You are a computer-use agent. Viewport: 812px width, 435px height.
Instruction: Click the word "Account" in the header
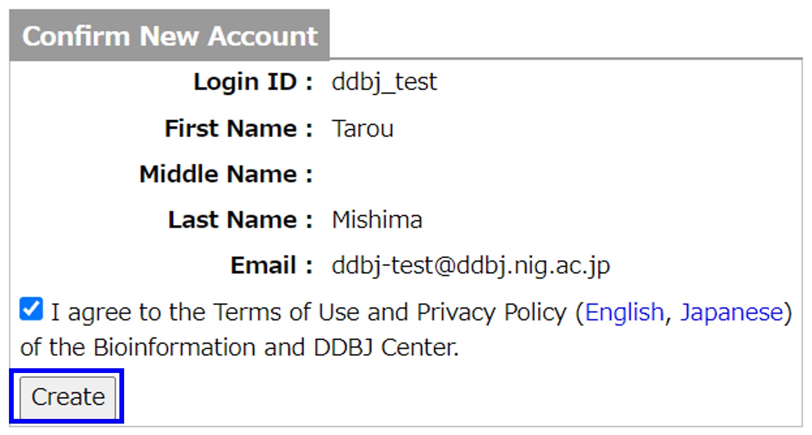click(x=263, y=36)
